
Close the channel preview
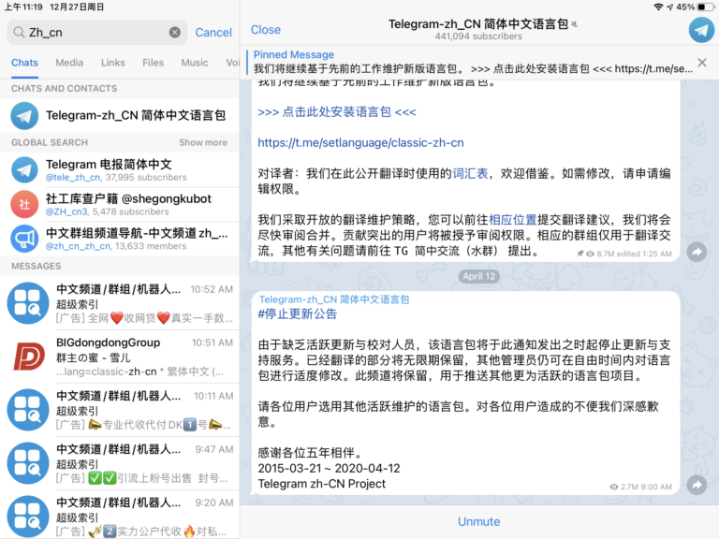[x=266, y=30]
